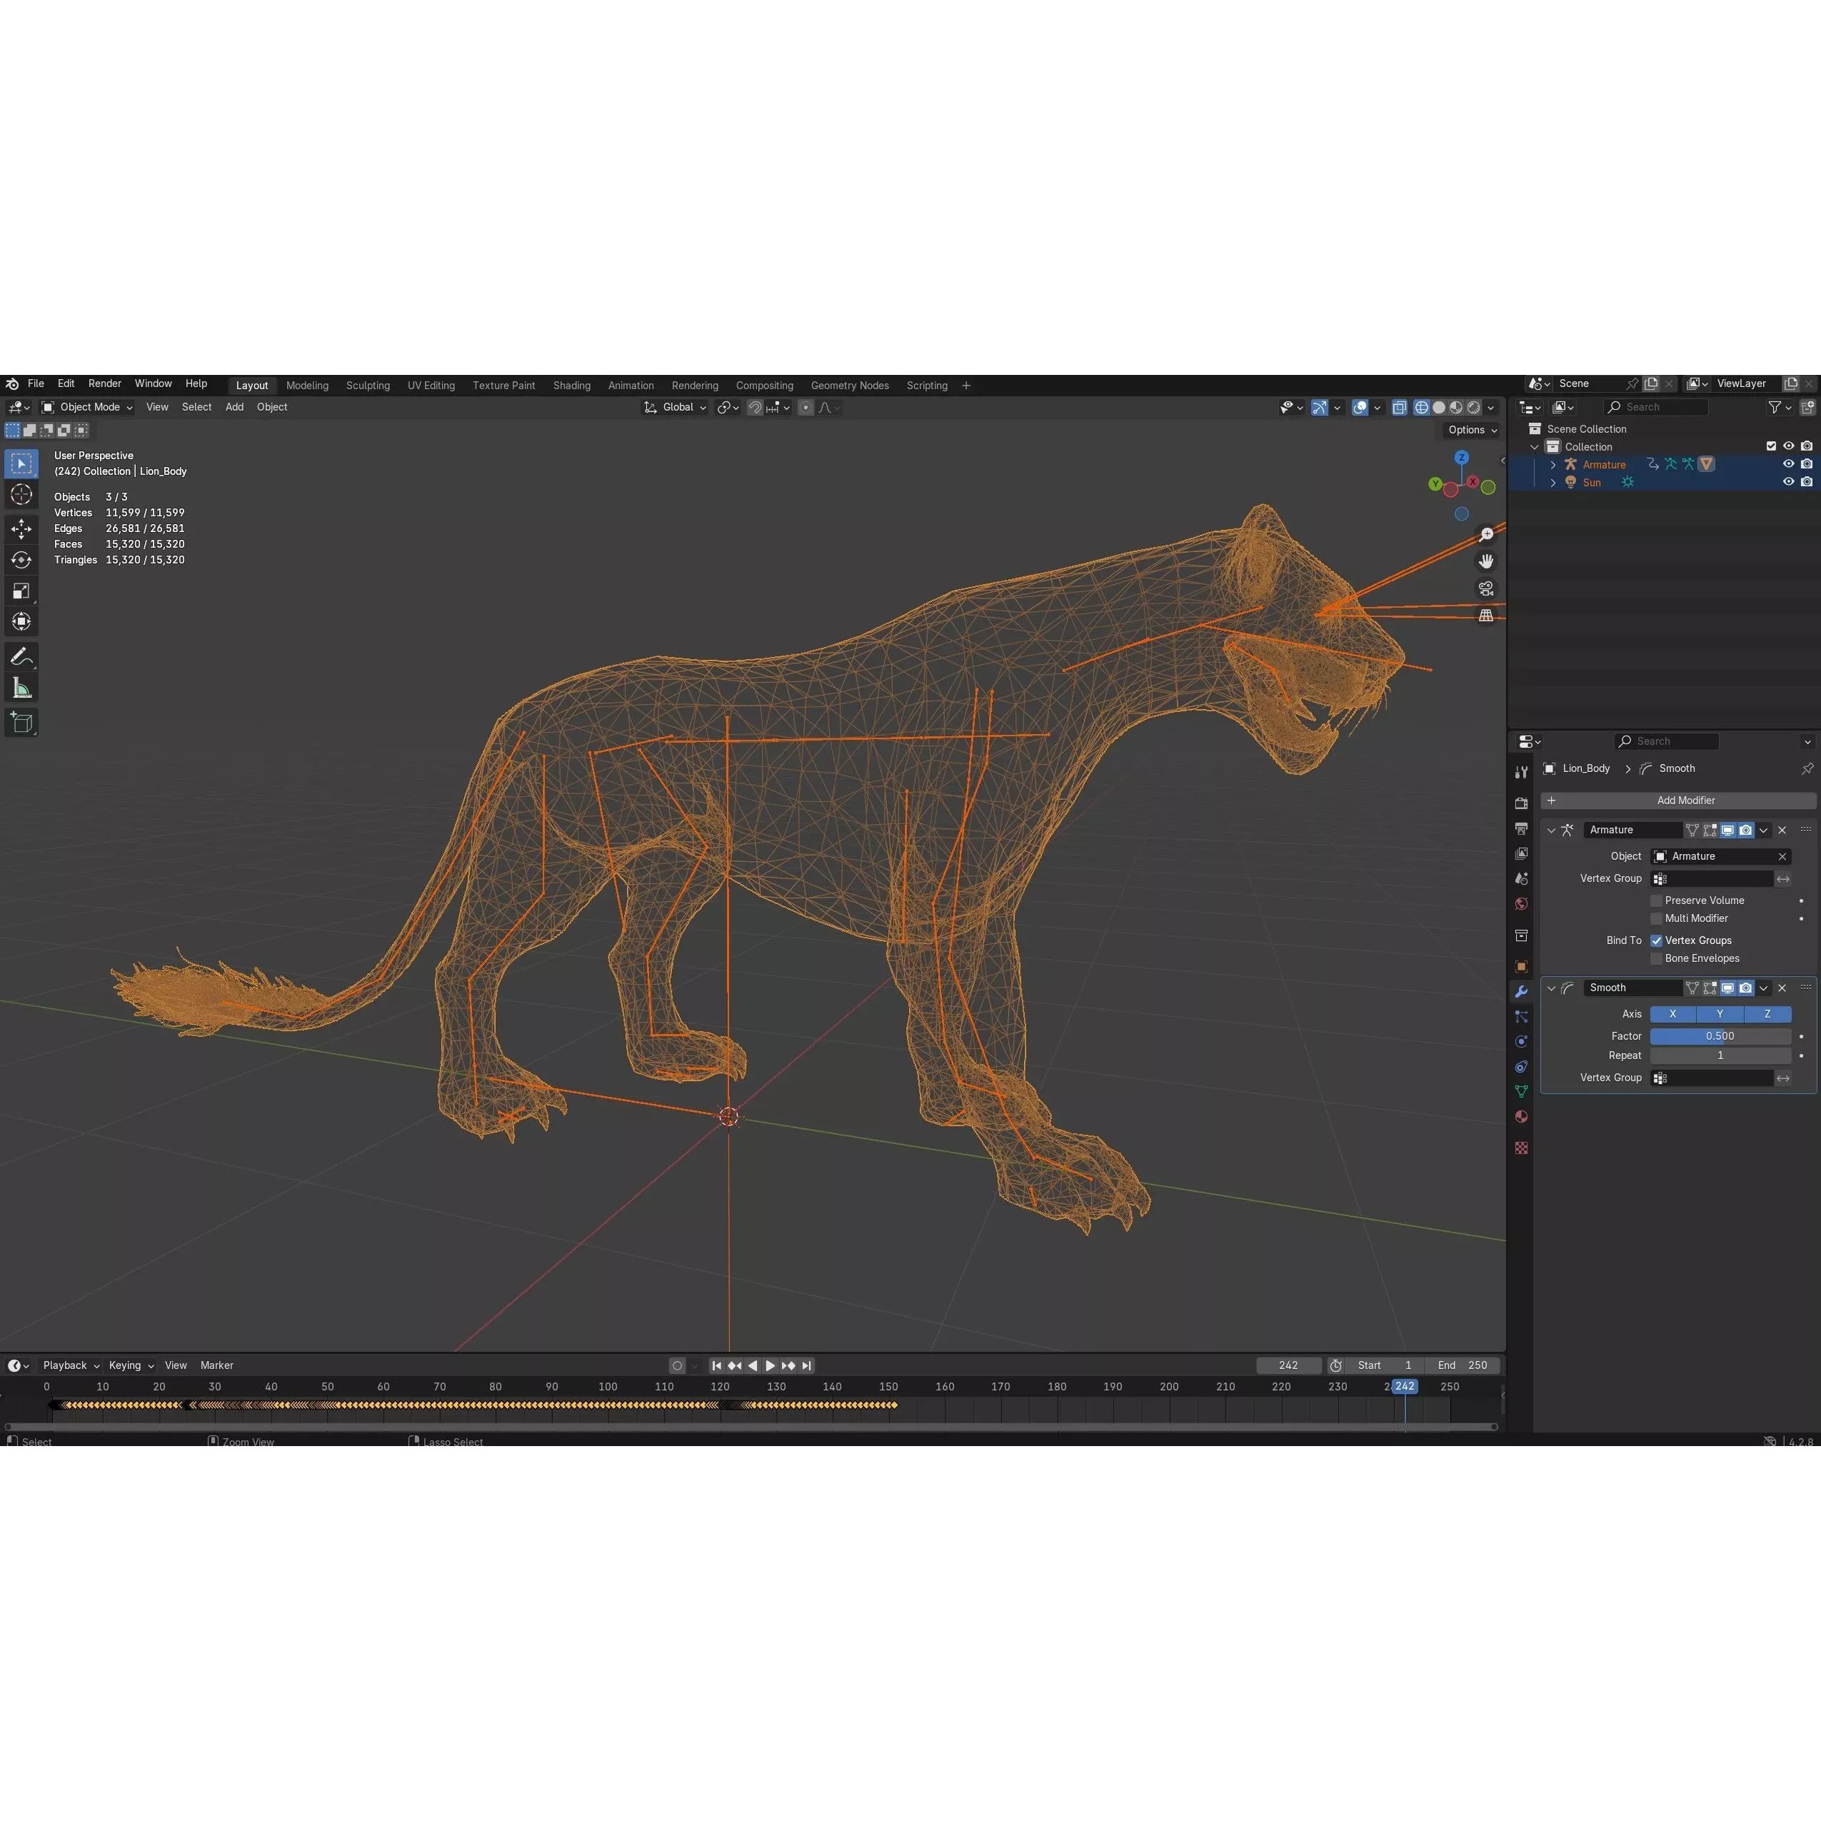
Task: Activate the Measure tool
Action: tap(21, 687)
